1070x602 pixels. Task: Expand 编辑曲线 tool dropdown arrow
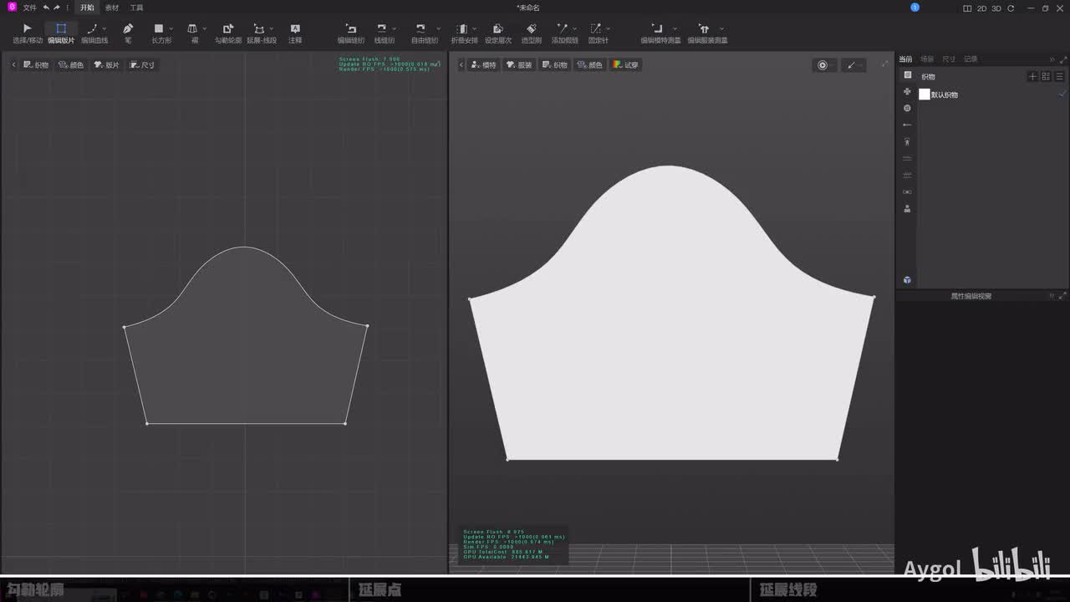pyautogui.click(x=104, y=28)
